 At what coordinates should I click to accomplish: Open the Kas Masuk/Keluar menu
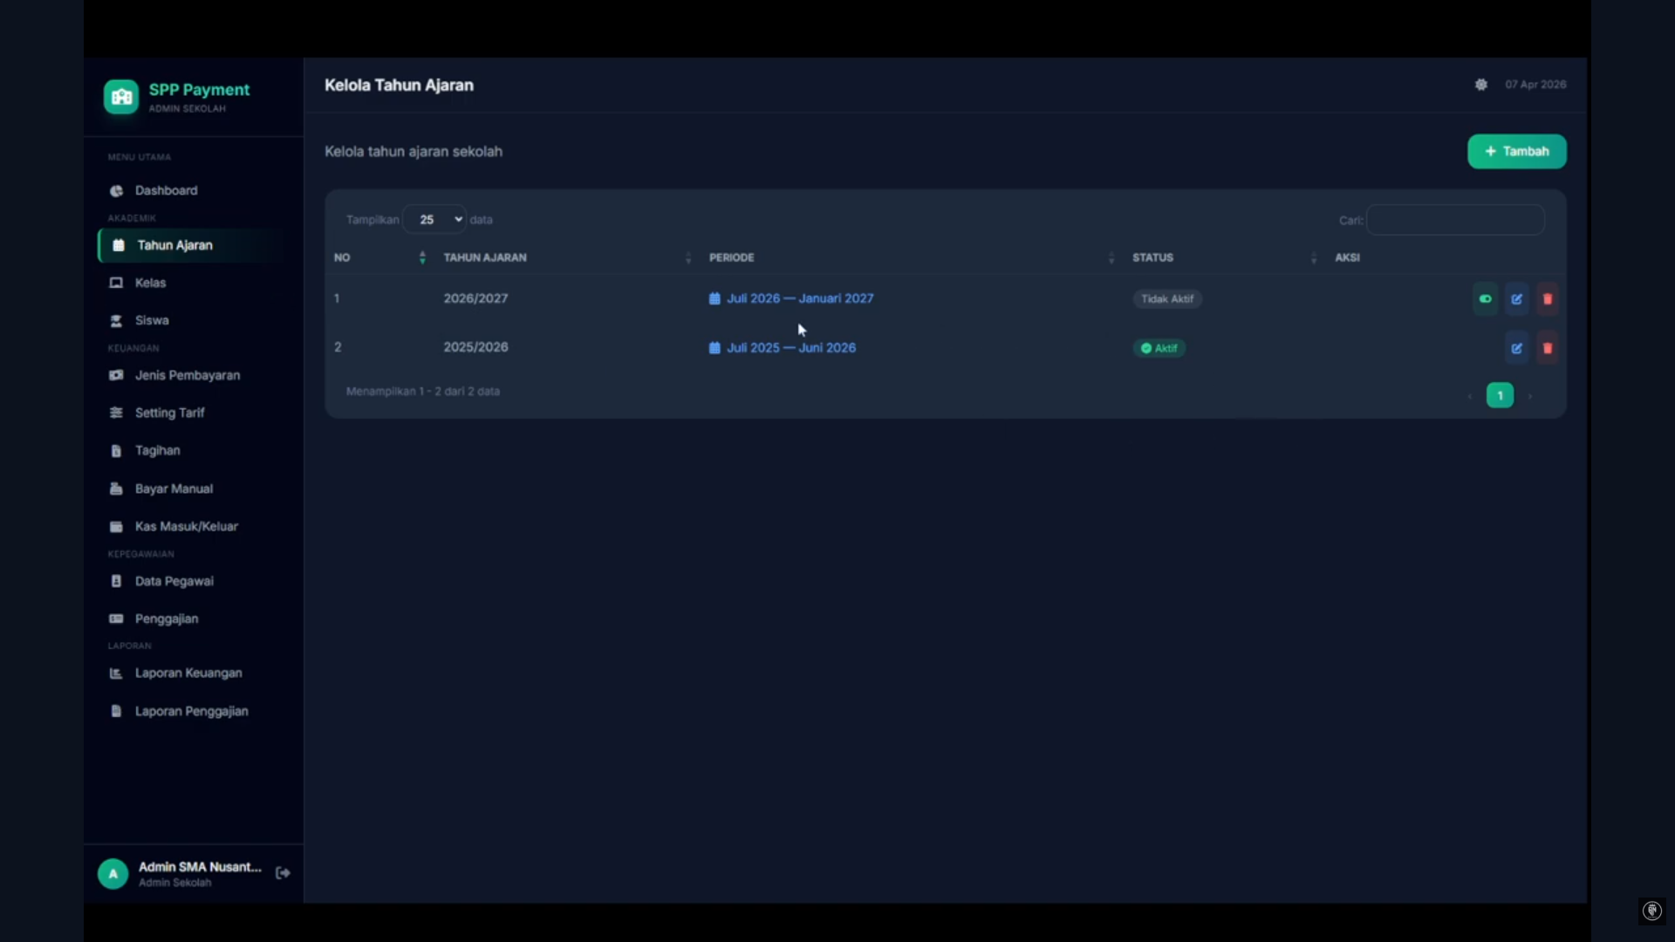186,527
